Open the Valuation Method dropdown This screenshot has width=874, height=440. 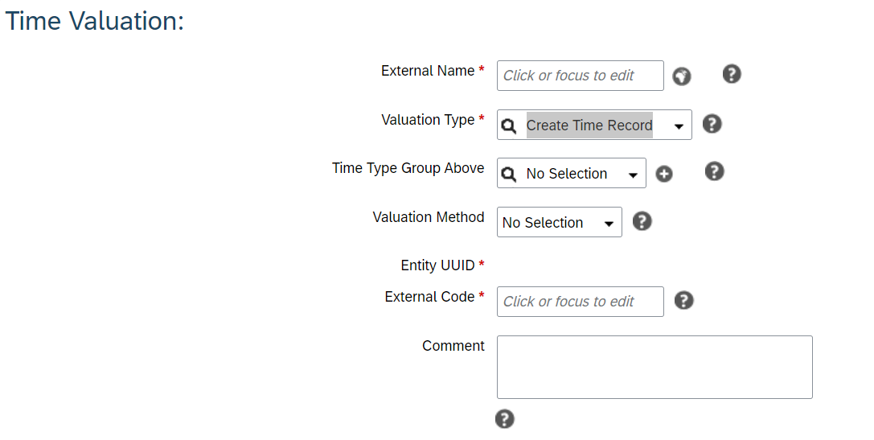(x=560, y=222)
